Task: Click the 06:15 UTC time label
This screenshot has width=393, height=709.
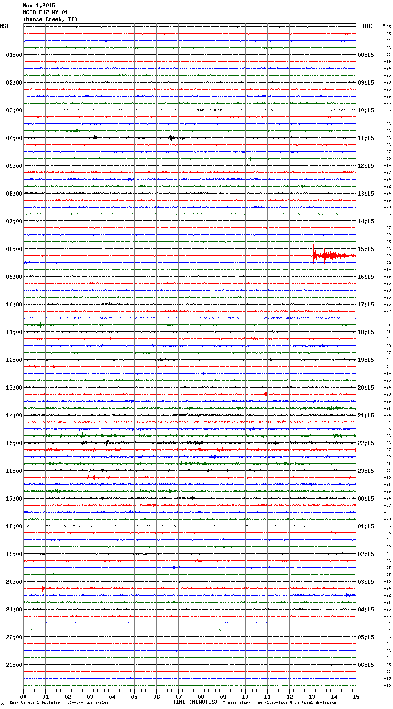Action: [366, 665]
